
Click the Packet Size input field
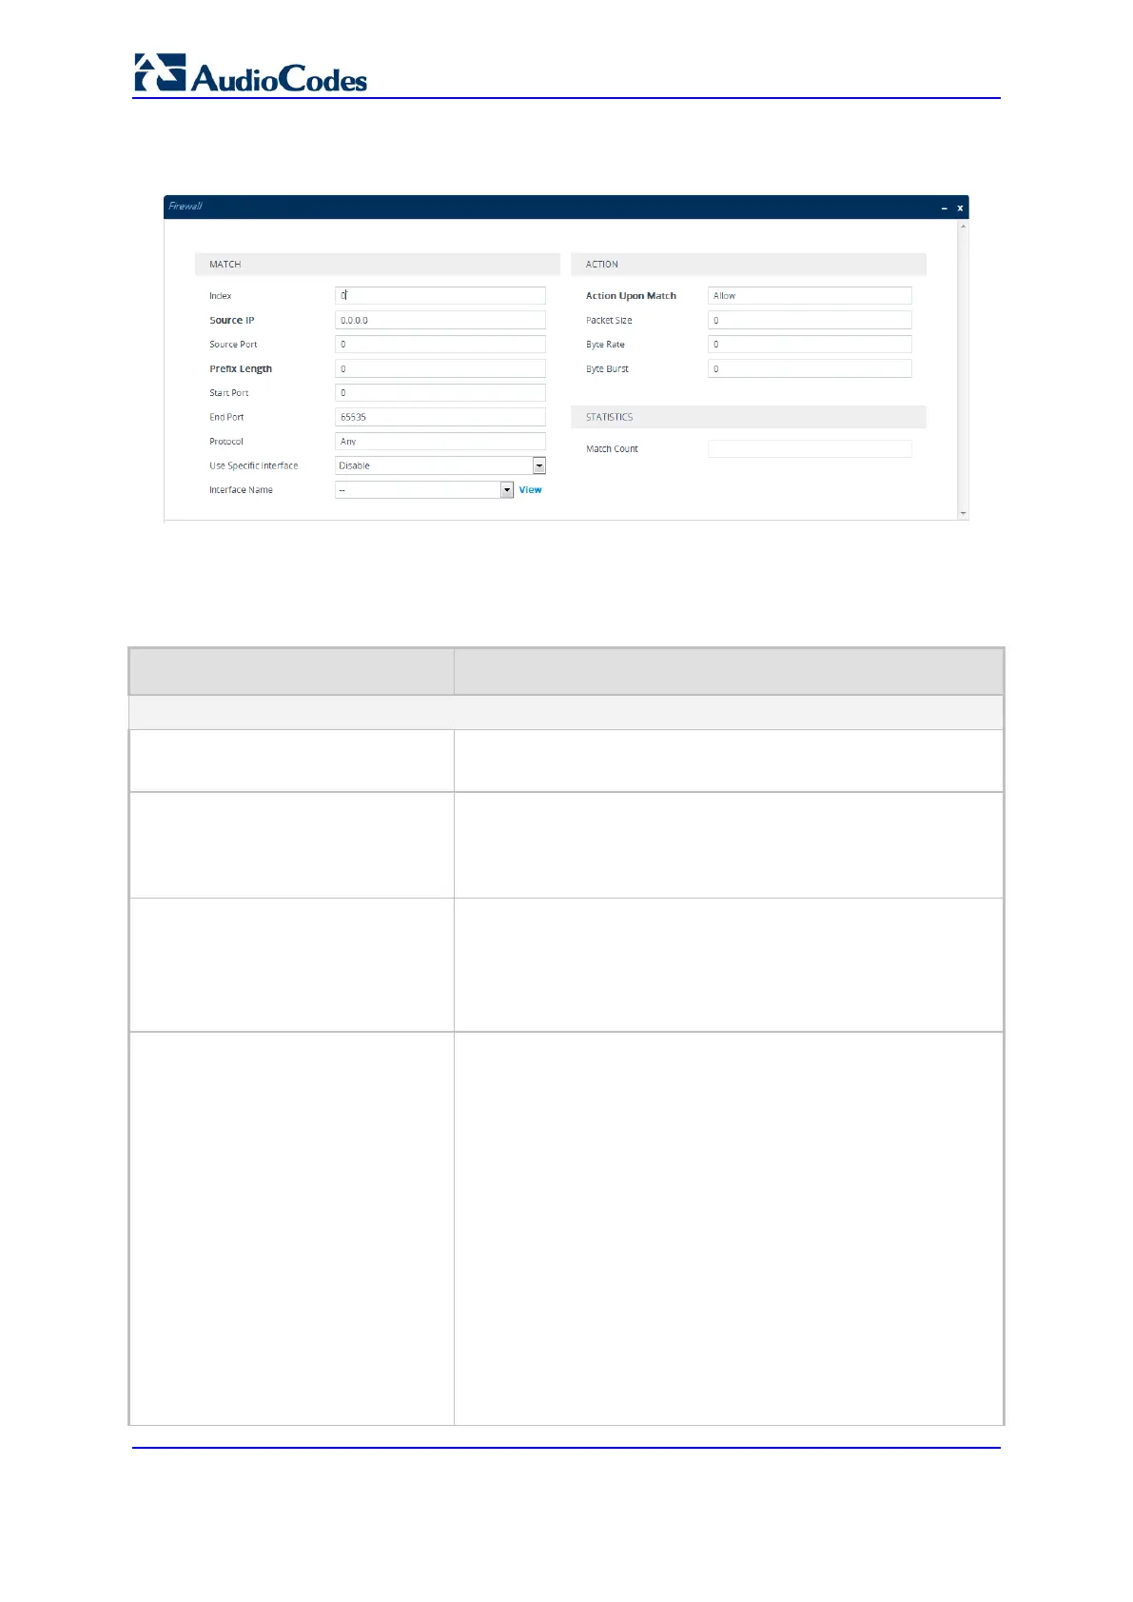click(810, 320)
